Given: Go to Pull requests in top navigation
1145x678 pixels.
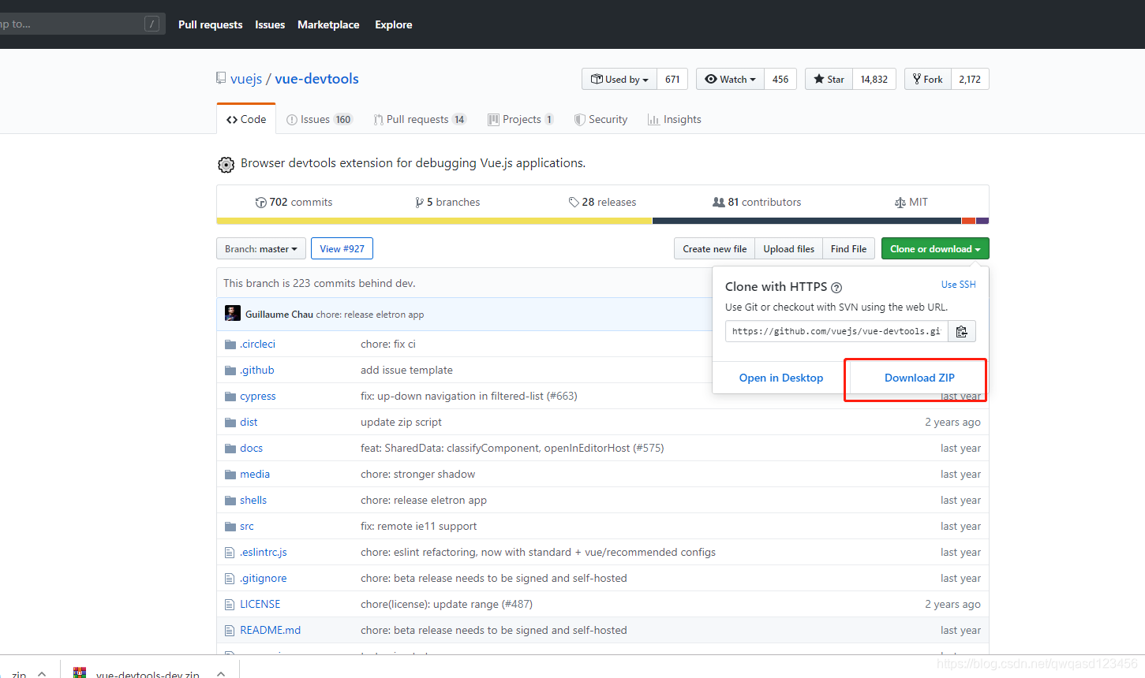Looking at the screenshot, I should [x=211, y=24].
